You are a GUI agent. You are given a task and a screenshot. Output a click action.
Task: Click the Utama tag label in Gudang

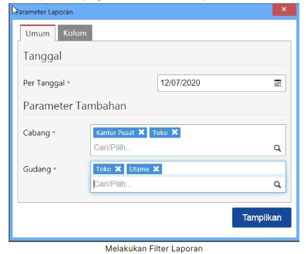click(x=139, y=169)
